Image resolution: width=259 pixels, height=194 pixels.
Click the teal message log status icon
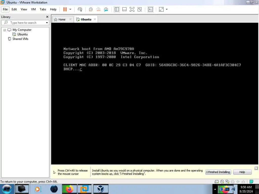(251, 182)
